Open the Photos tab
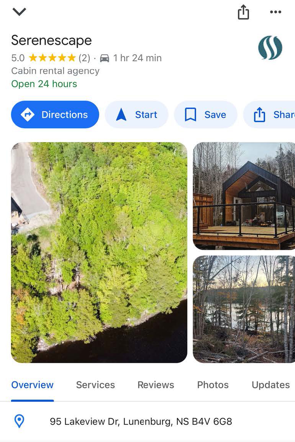Image resolution: width=295 pixels, height=442 pixels. point(213,385)
